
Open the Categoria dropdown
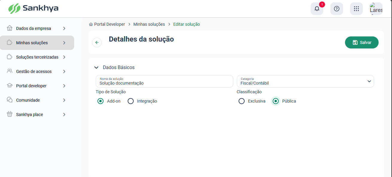[305, 81]
